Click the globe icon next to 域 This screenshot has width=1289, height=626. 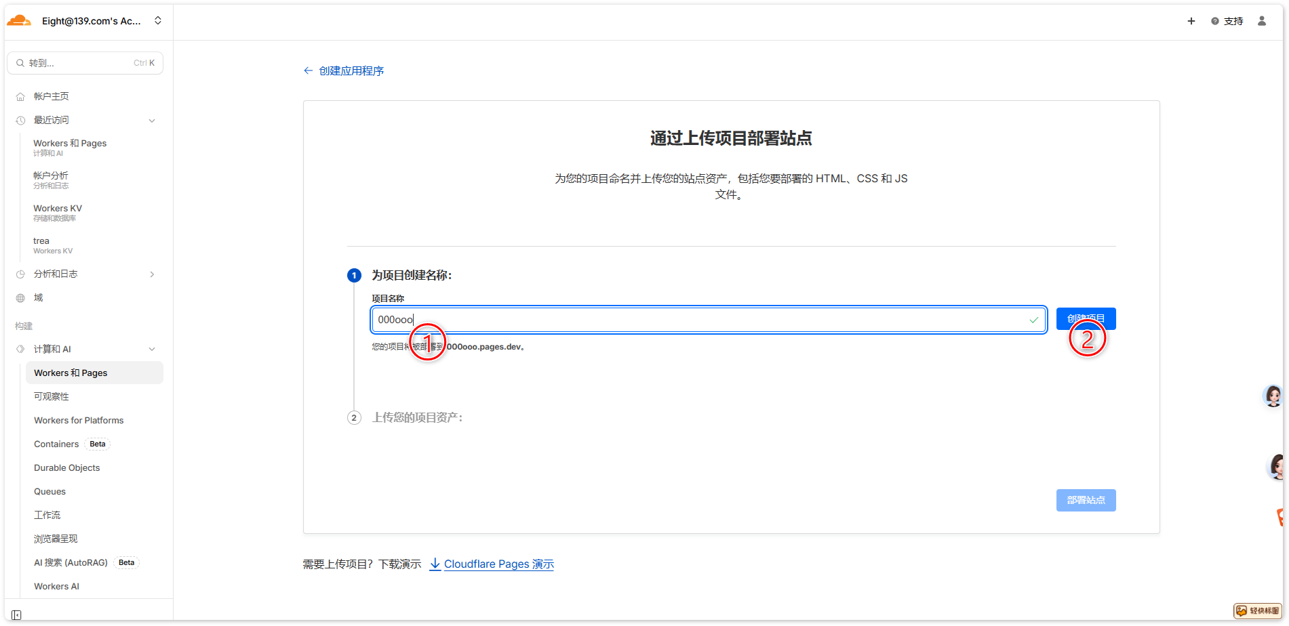[x=20, y=298]
